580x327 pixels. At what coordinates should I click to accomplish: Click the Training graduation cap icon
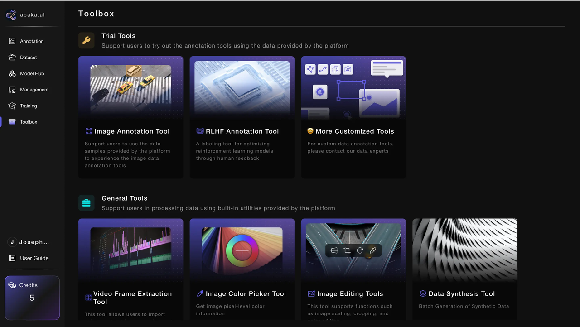pyautogui.click(x=12, y=106)
